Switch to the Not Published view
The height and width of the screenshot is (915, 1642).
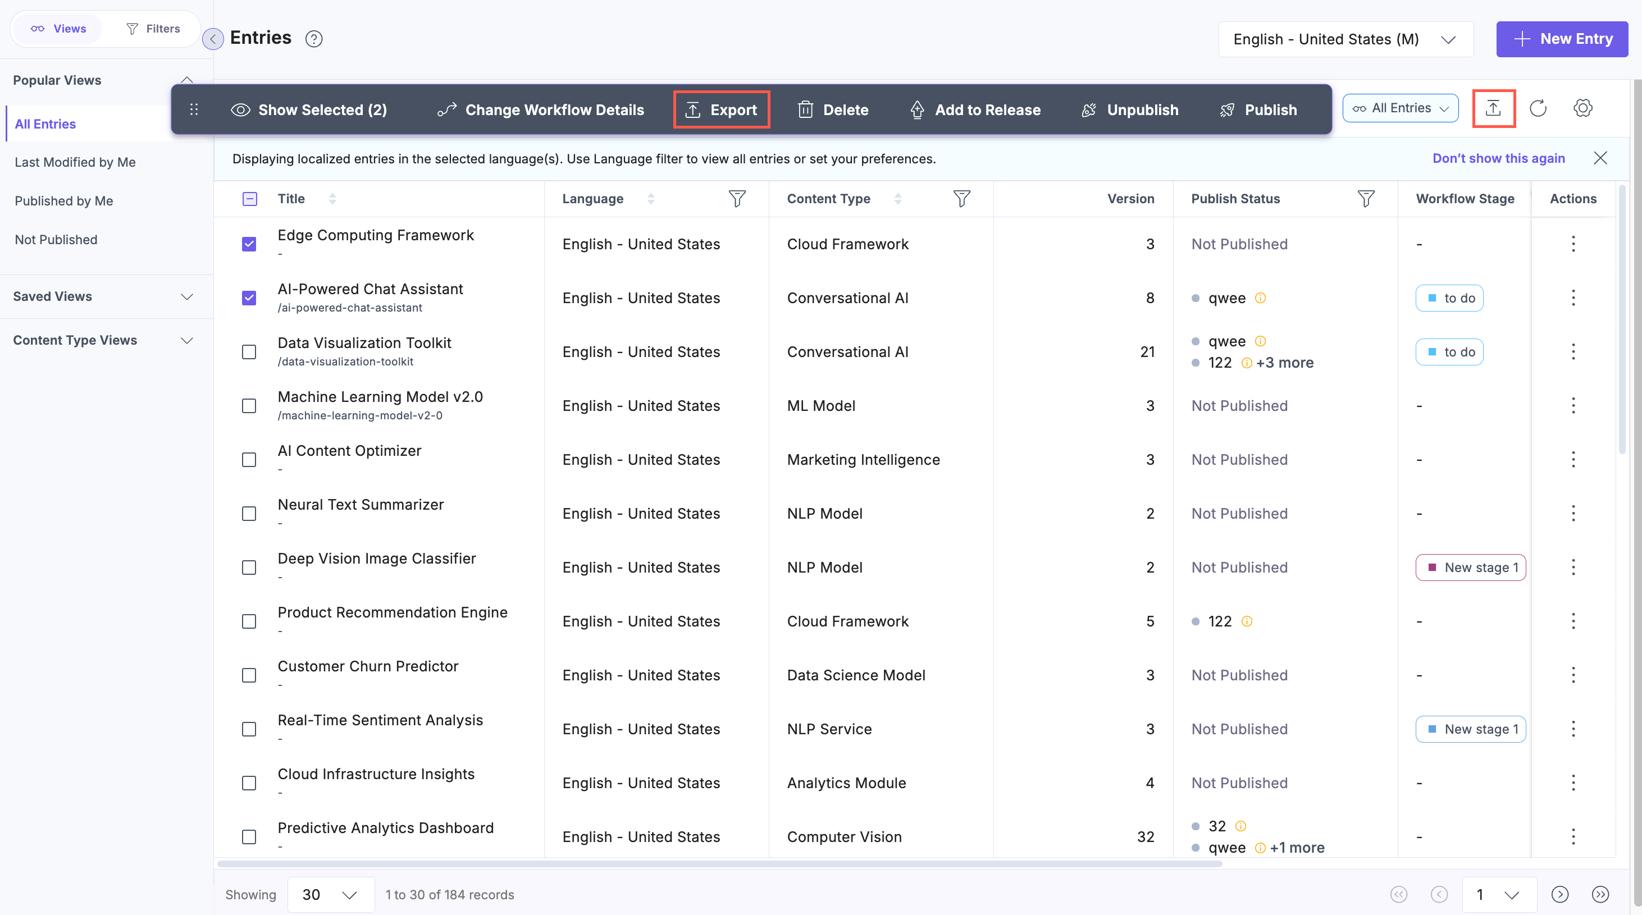click(57, 239)
